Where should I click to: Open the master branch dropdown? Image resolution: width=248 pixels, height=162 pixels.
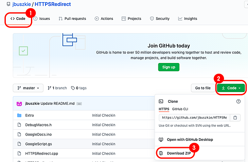coord(28,88)
